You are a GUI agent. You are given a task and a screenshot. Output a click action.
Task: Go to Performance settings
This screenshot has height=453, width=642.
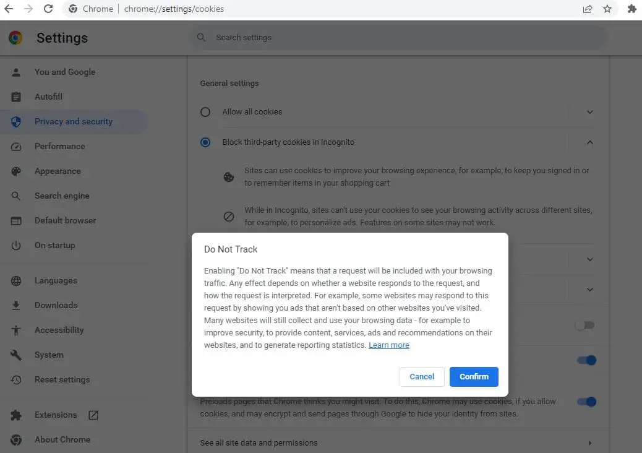tap(60, 146)
